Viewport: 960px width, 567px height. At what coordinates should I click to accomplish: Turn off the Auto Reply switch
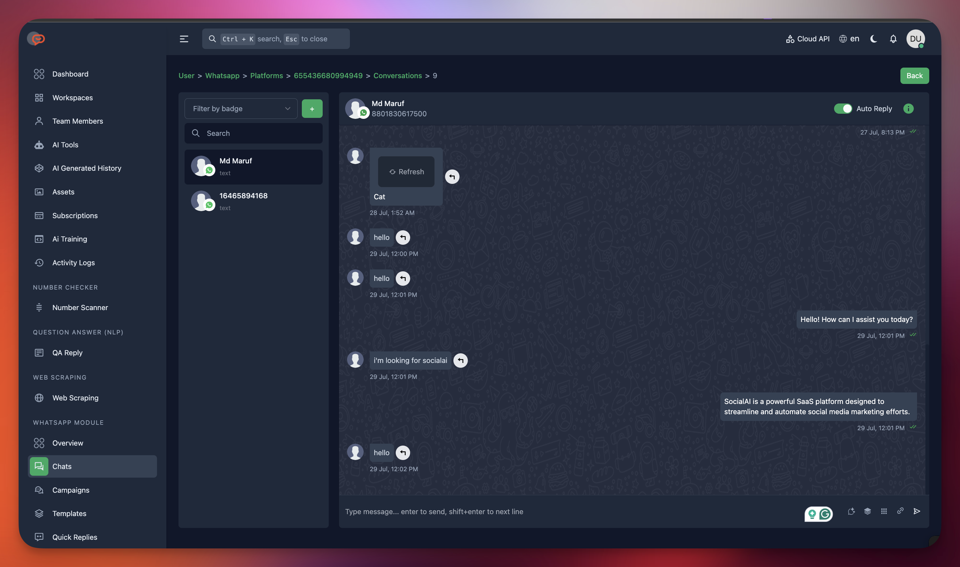(x=842, y=109)
